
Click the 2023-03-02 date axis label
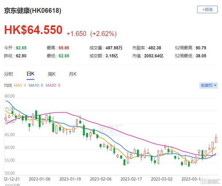click(162, 179)
